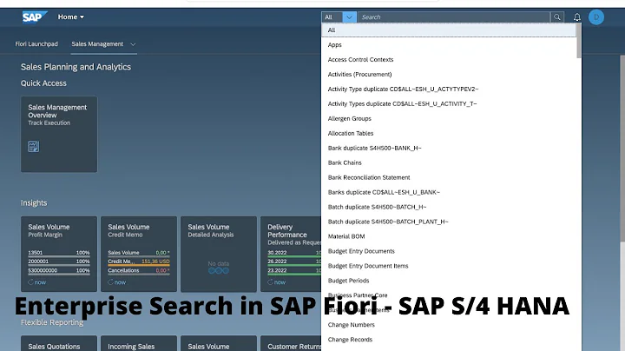
Task: Open Sales Volume Detailed Analysis tile
Action: pos(219,254)
